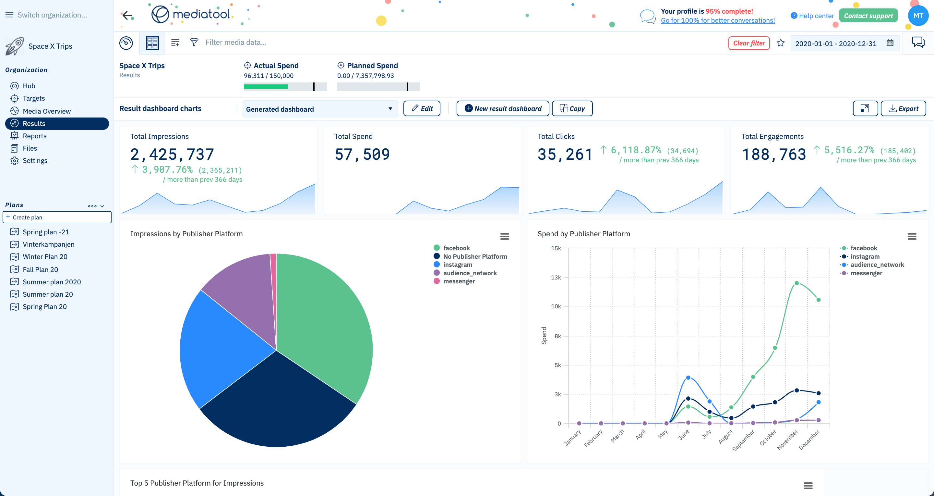Click the Clear filter button
Viewport: 934px width, 496px height.
click(749, 43)
